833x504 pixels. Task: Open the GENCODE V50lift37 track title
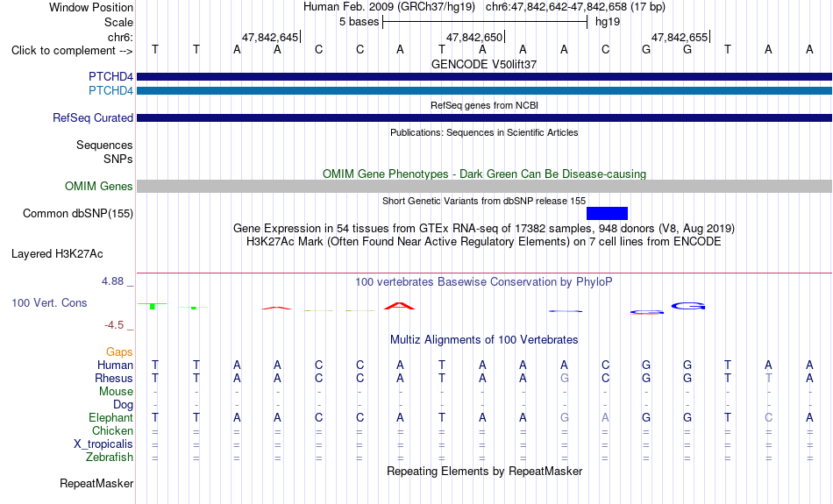click(484, 64)
